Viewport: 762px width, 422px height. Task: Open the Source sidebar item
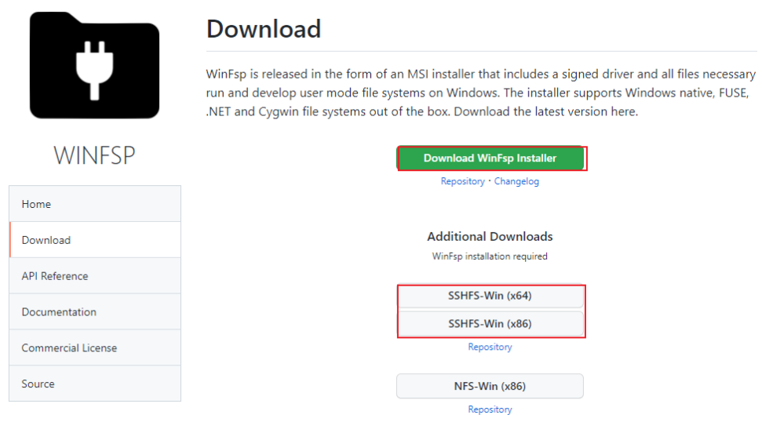coord(95,384)
